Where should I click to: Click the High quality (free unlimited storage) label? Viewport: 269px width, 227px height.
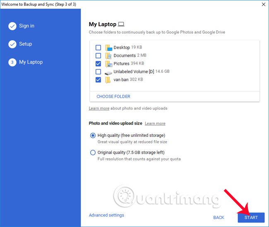(x=132, y=136)
